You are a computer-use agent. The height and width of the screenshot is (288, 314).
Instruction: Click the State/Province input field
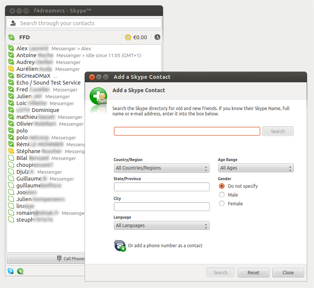coord(162,187)
